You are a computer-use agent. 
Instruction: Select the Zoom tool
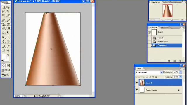click(8, 50)
